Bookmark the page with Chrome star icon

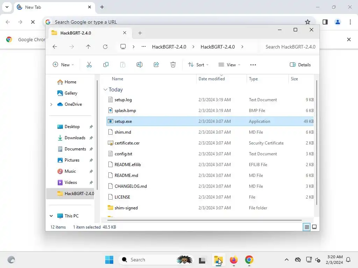(308, 22)
